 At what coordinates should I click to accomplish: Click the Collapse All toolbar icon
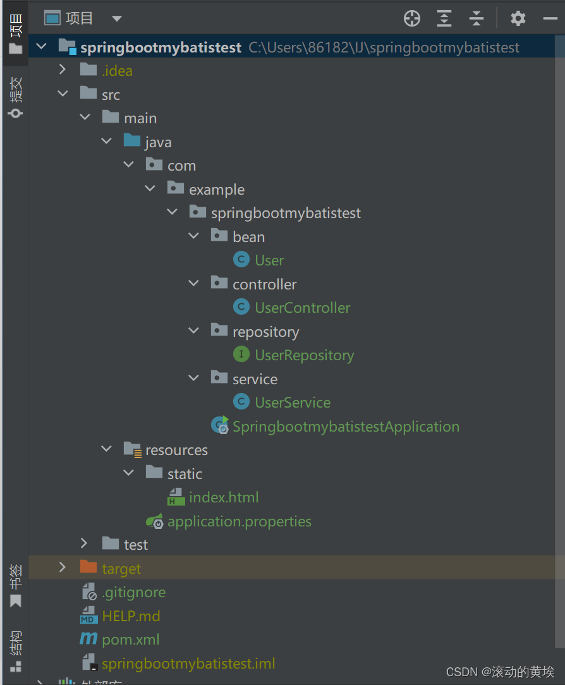tap(476, 18)
